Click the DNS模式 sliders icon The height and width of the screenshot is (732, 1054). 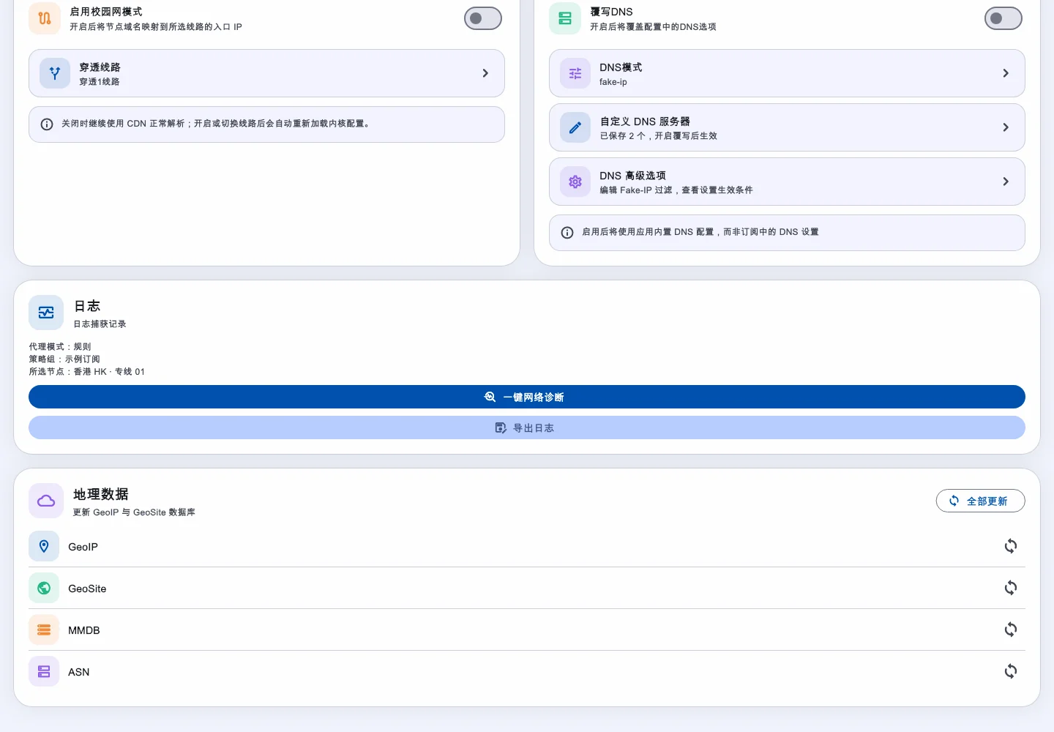click(575, 73)
